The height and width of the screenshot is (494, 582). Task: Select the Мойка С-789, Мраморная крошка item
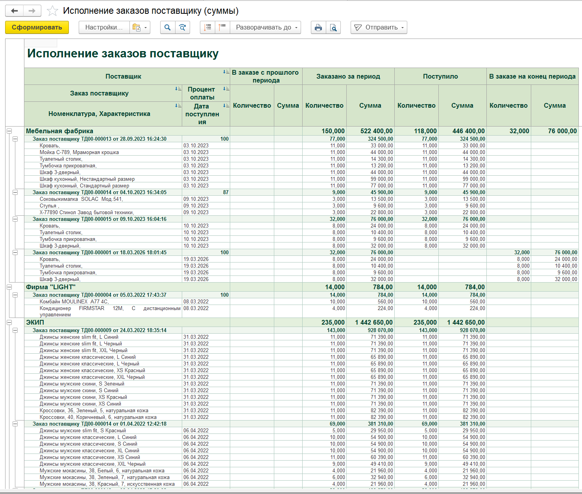(x=79, y=152)
